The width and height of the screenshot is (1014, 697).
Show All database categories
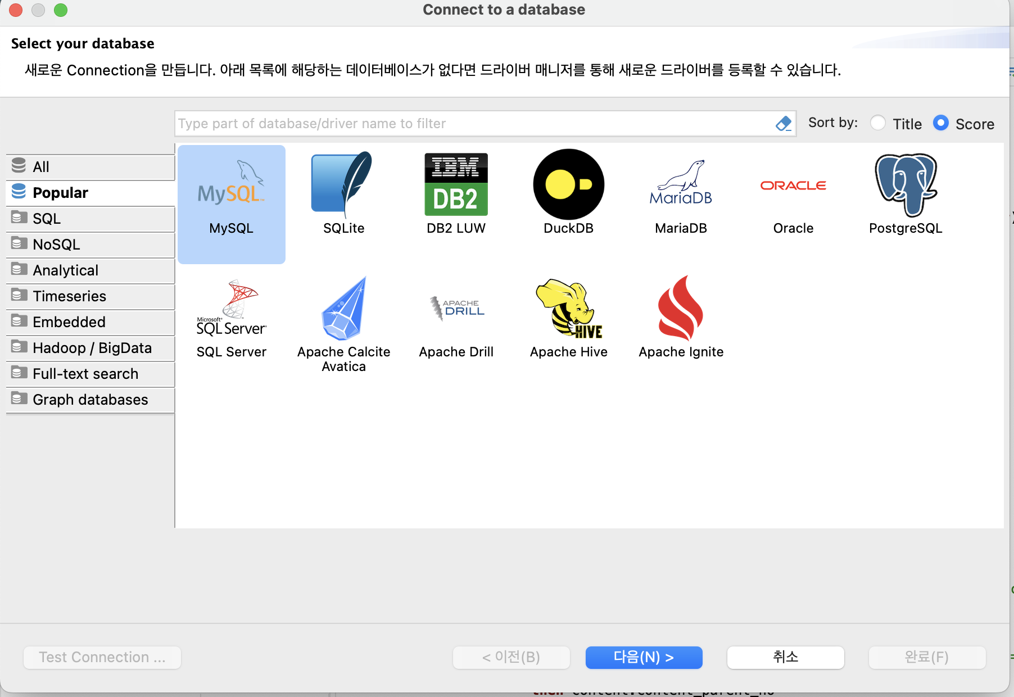pyautogui.click(x=90, y=167)
